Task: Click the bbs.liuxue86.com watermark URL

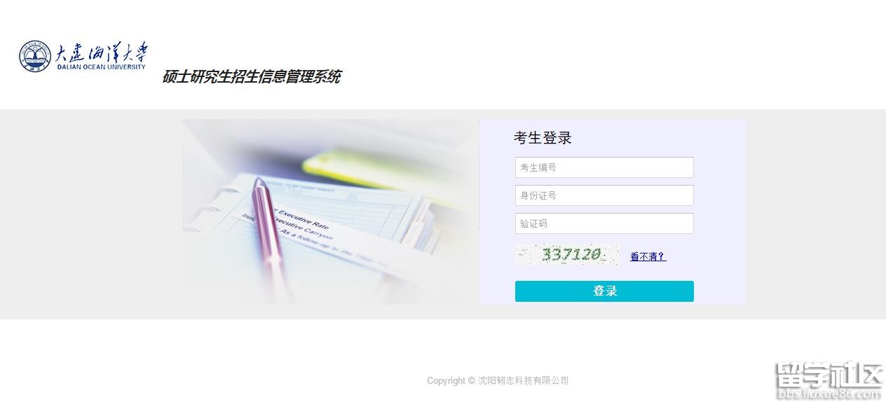Action: click(829, 394)
